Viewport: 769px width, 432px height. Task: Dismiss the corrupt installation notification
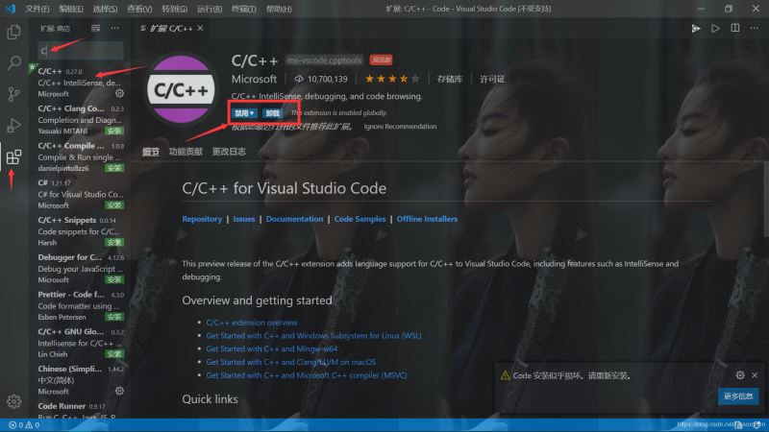pos(755,375)
